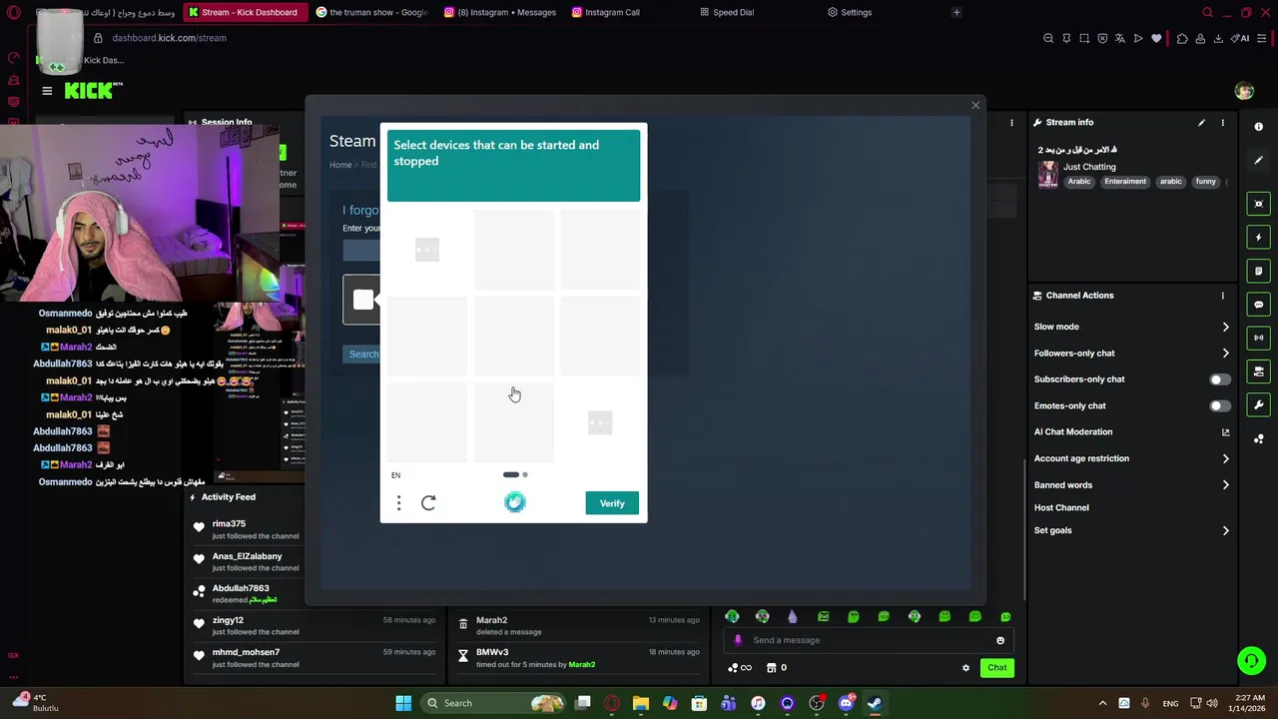
Task: Refresh the captcha challenge
Action: point(428,503)
